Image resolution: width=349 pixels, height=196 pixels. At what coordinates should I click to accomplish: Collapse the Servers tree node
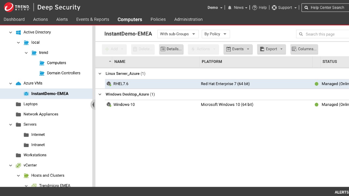tap(11, 124)
